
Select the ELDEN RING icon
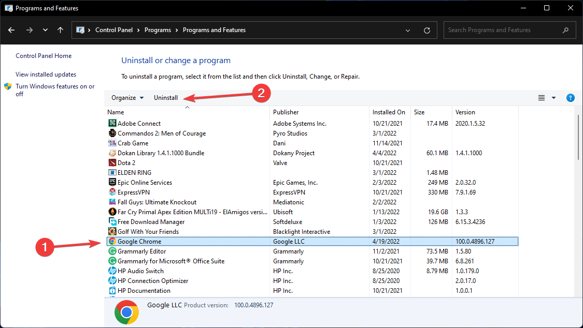(112, 172)
